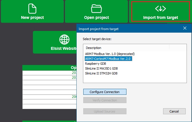Click the new file document icon
Screen dimensions: 192x122
click(32, 9)
